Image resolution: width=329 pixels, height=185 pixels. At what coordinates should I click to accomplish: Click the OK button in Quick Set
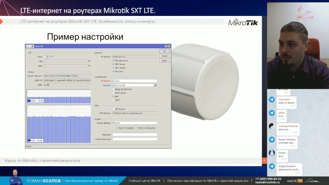coord(164,51)
